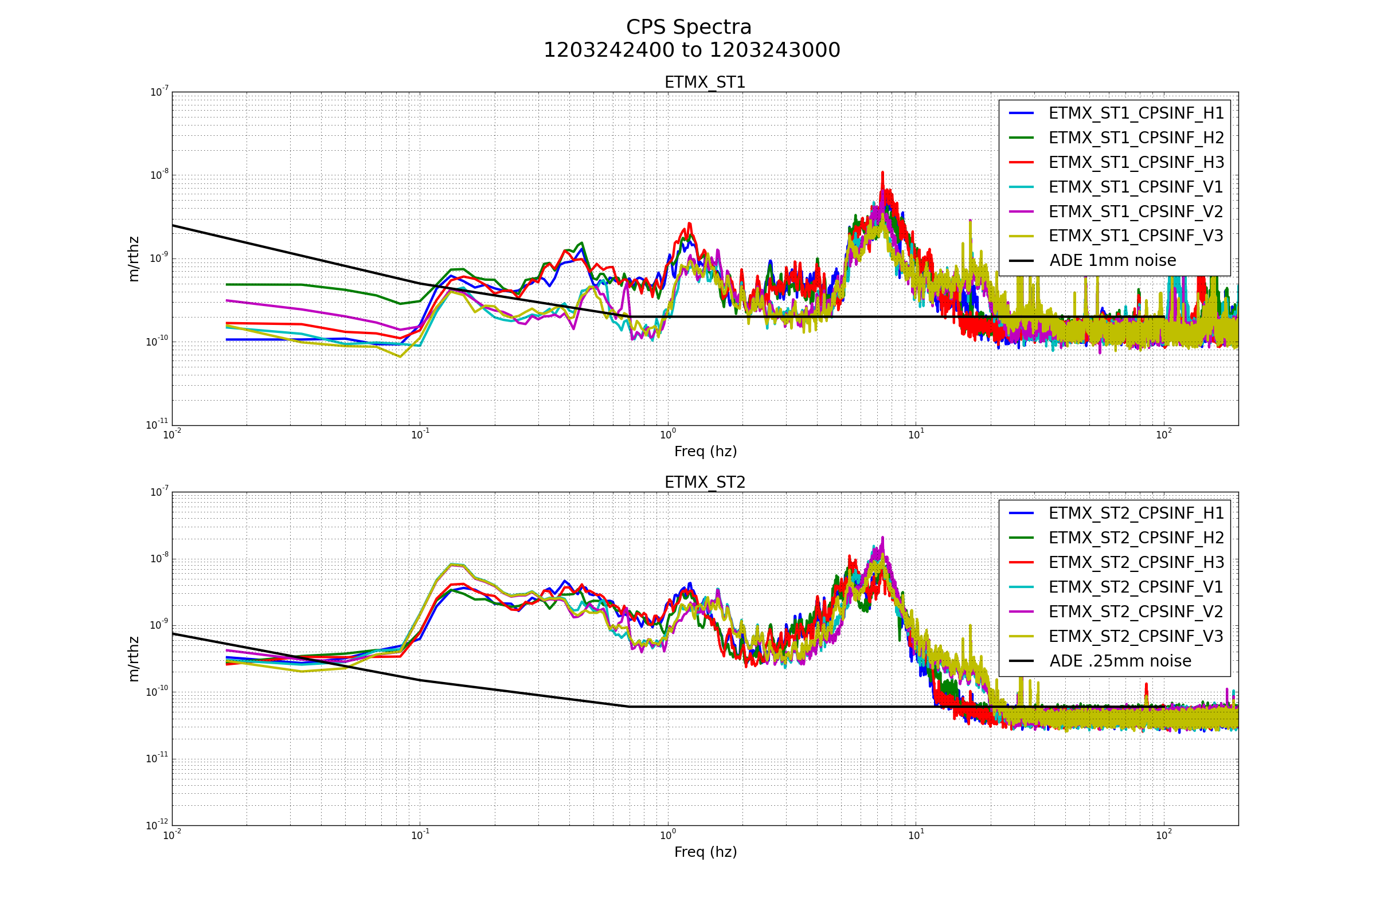Select the ETMX_ST1_CPSINF_H3 legend entry
This screenshot has width=1376, height=917.
point(1136,162)
